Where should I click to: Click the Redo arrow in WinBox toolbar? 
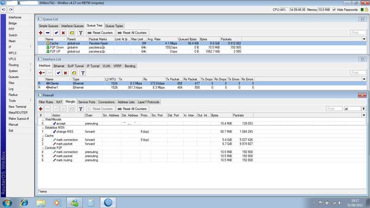11,10
